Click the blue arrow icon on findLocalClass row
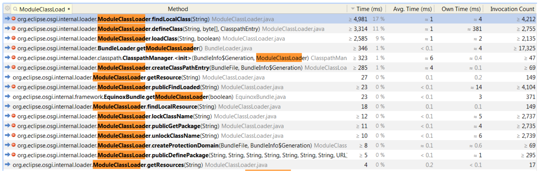543x173 pixels. pyautogui.click(x=8, y=19)
